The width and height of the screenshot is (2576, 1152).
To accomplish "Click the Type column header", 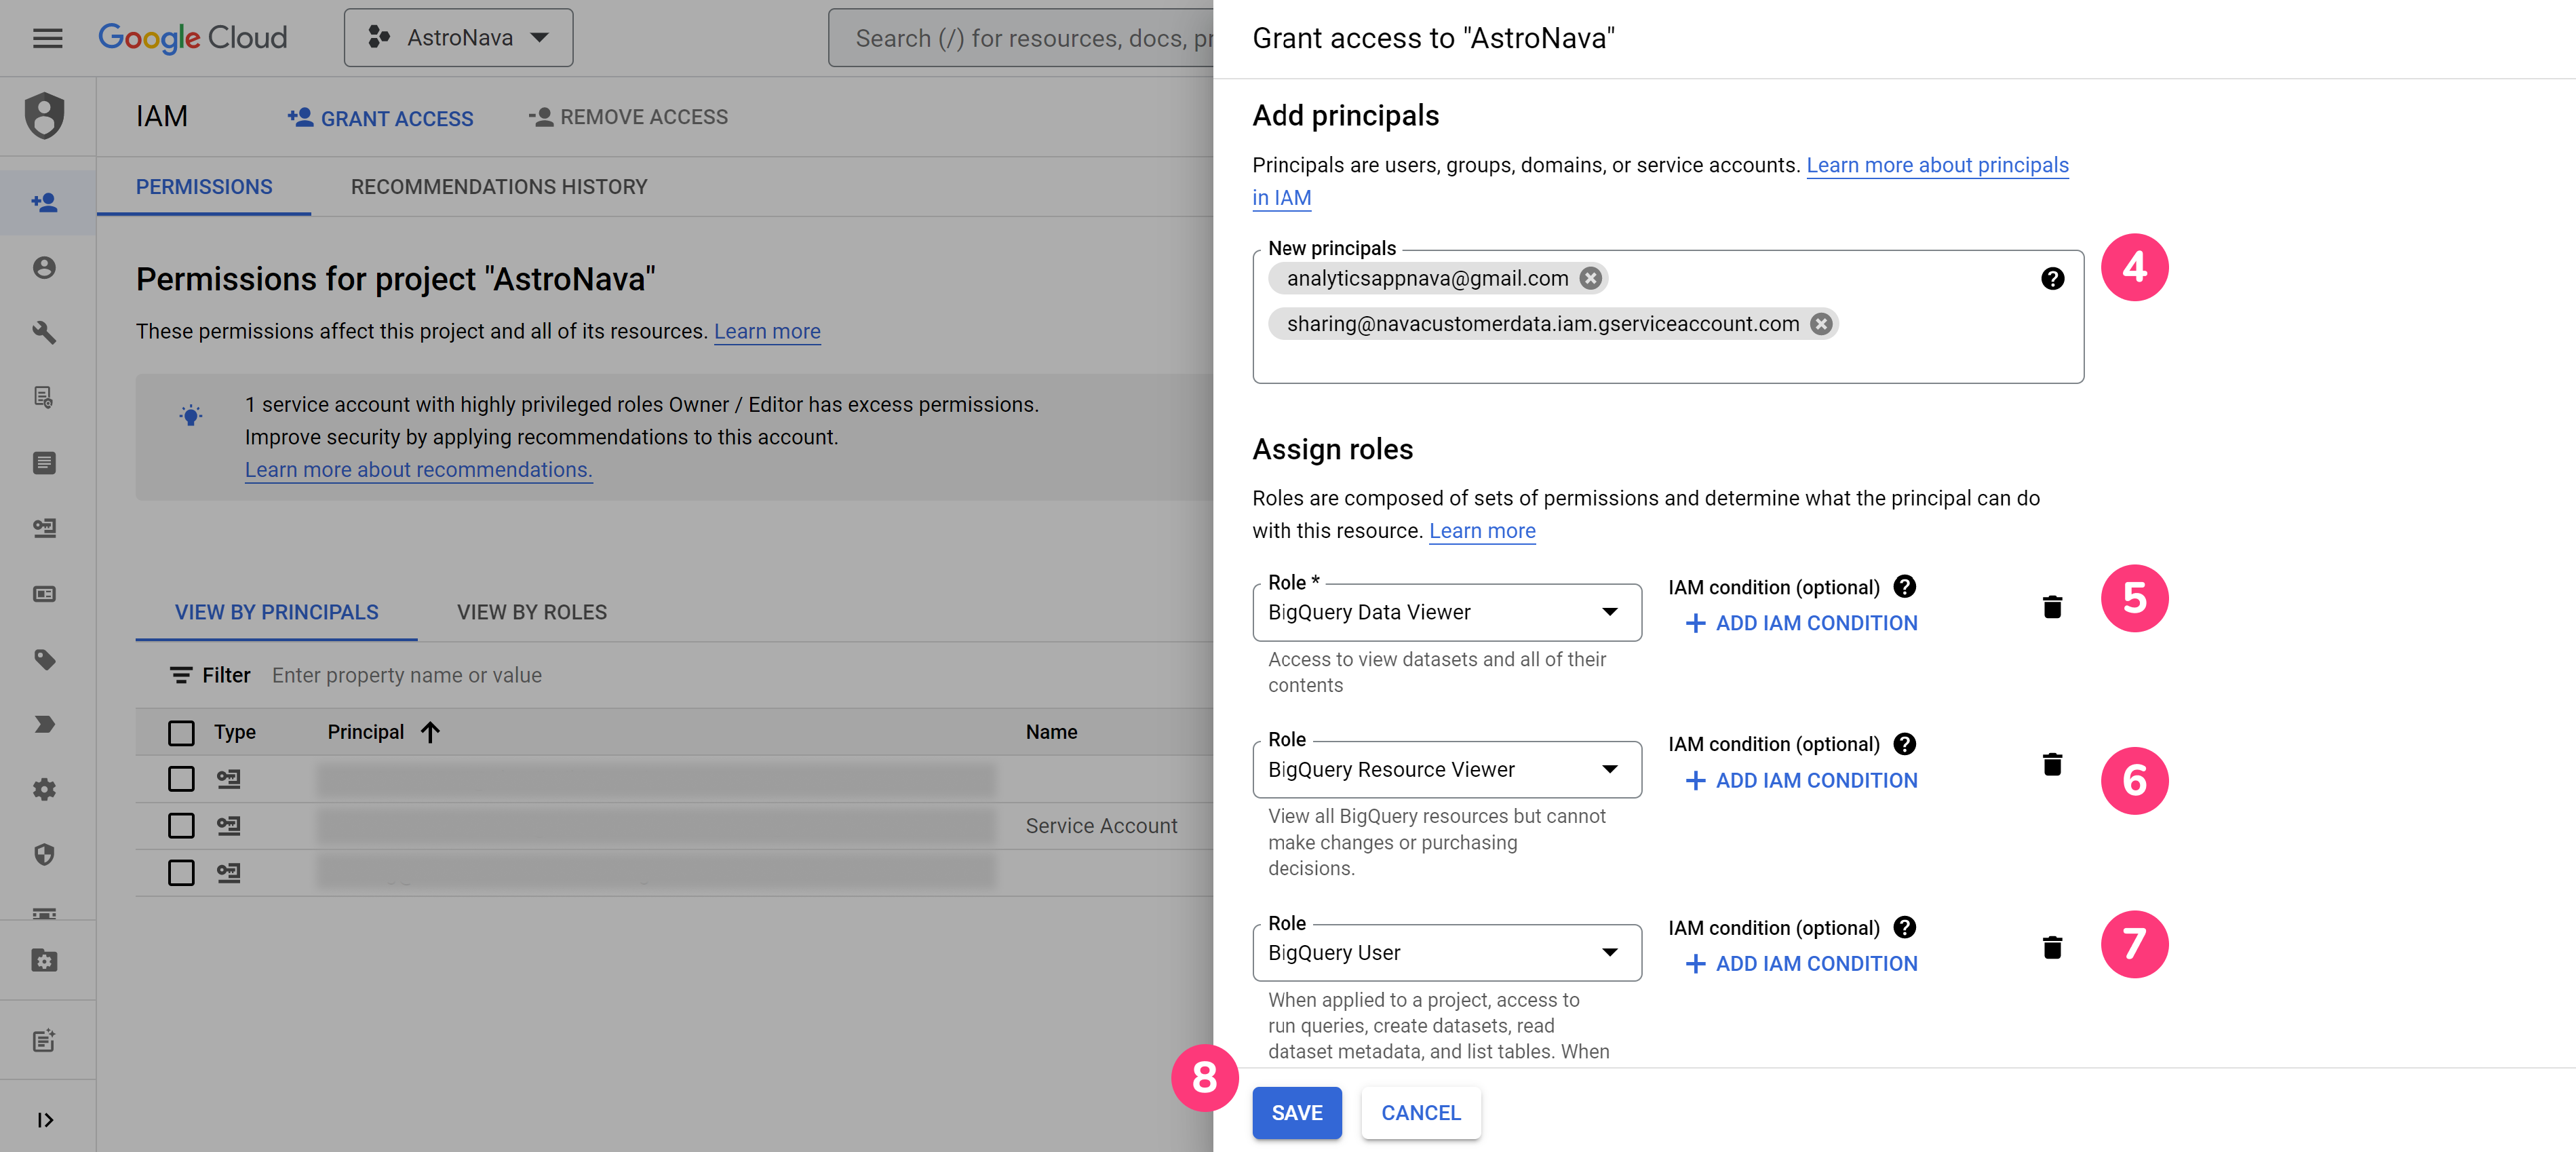I will pyautogui.click(x=235, y=733).
